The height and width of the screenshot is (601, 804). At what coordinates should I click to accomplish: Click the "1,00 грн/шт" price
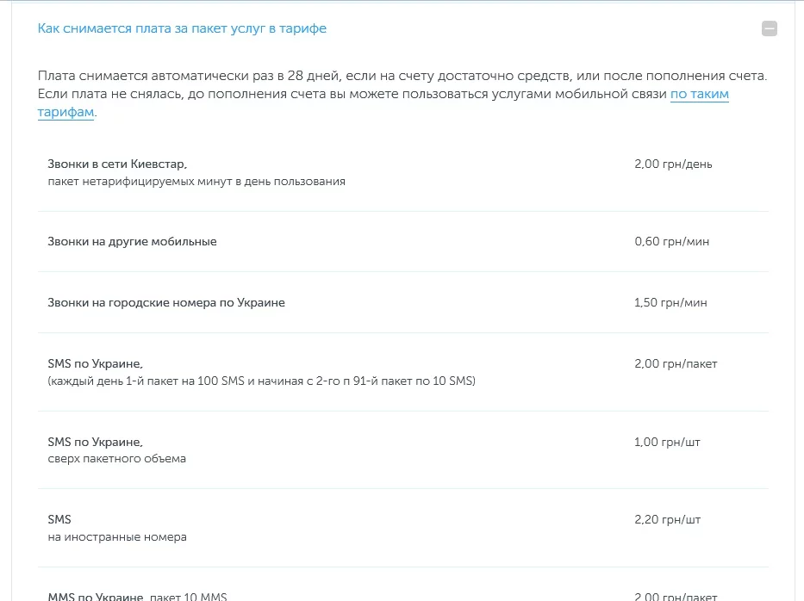(667, 442)
